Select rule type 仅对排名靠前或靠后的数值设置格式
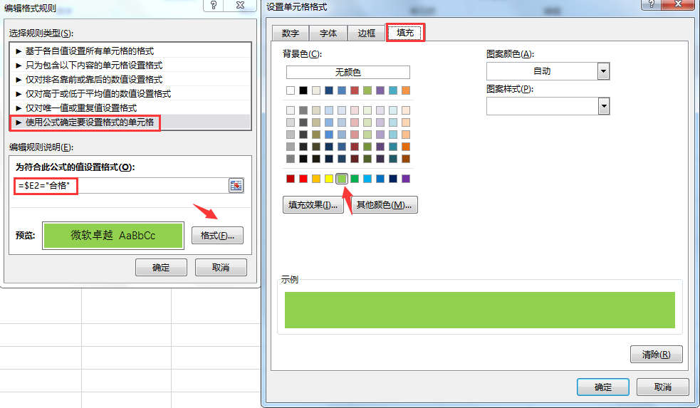Screen dimensions: 700x408 [x=130, y=80]
